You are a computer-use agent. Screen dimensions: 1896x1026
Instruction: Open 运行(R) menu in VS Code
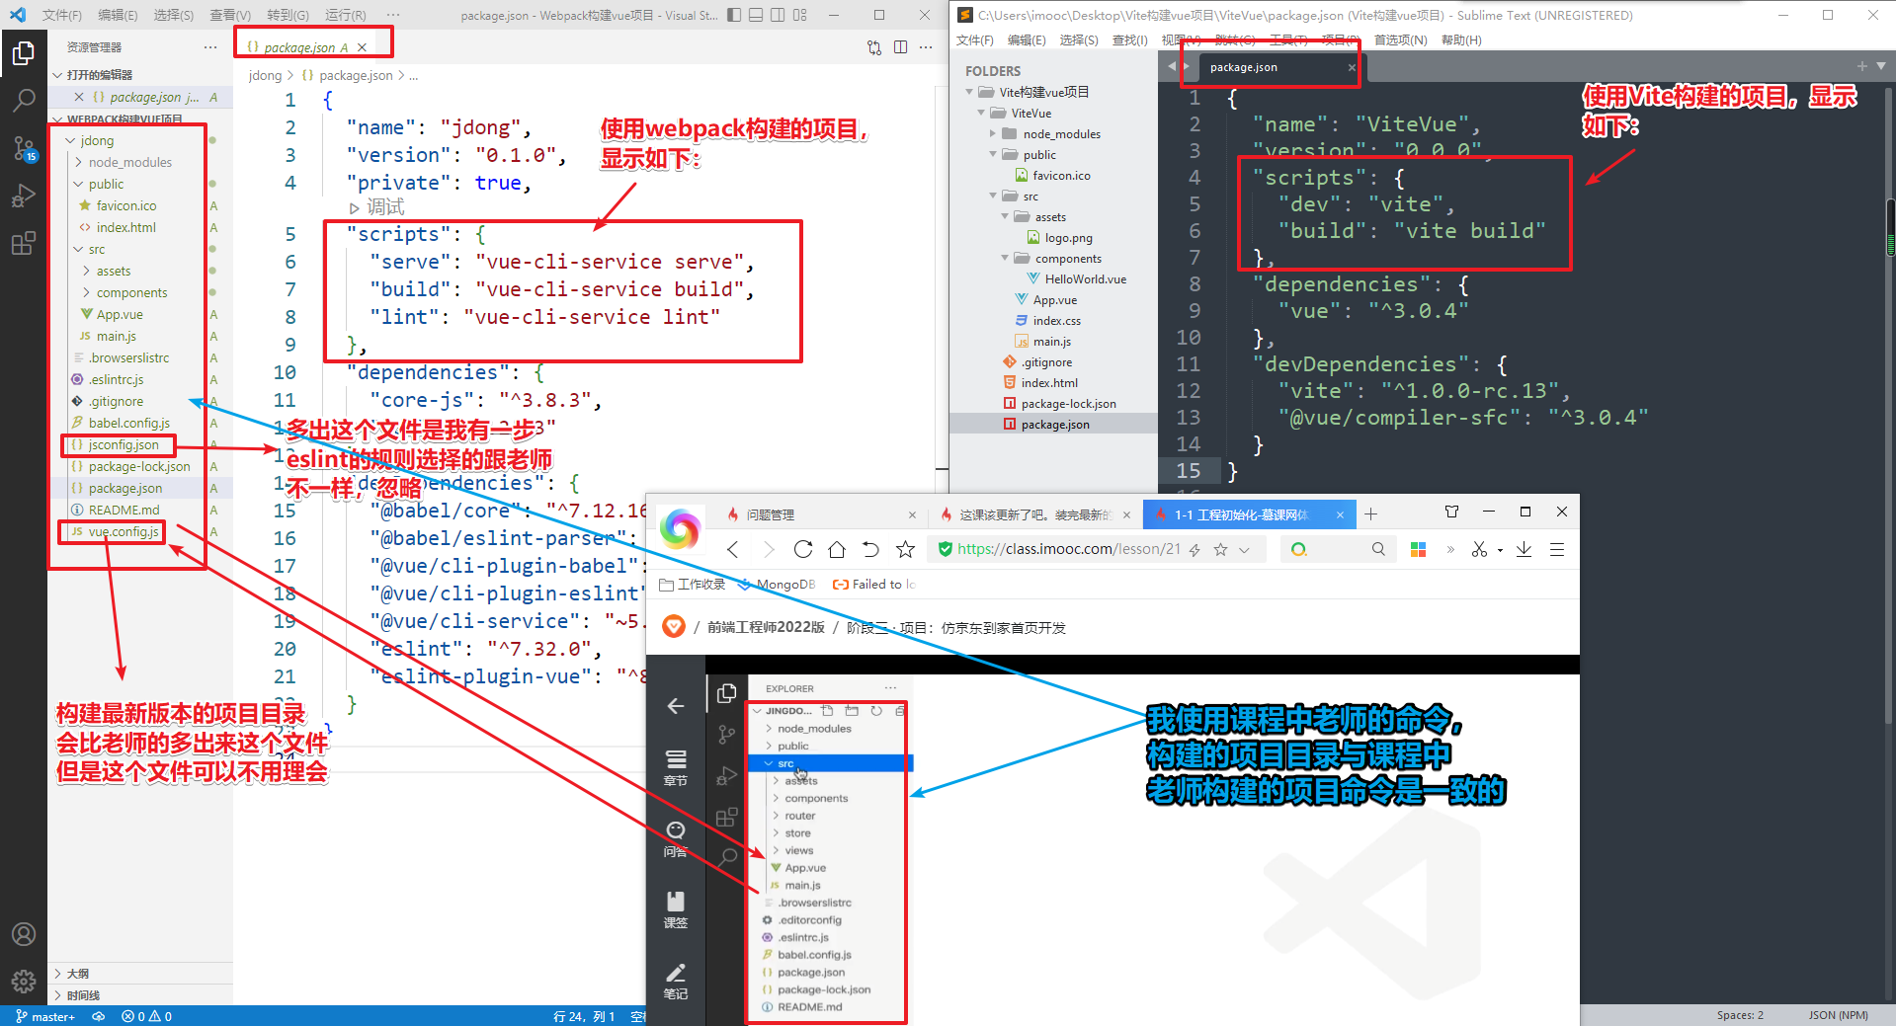tap(346, 15)
